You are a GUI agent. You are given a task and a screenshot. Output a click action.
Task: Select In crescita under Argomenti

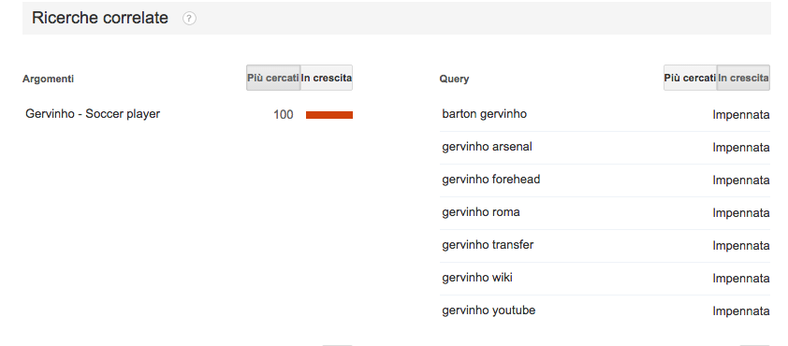[327, 78]
